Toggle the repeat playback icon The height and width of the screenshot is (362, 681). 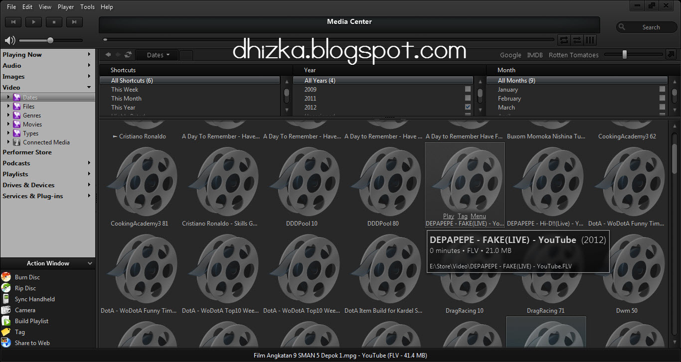click(564, 40)
